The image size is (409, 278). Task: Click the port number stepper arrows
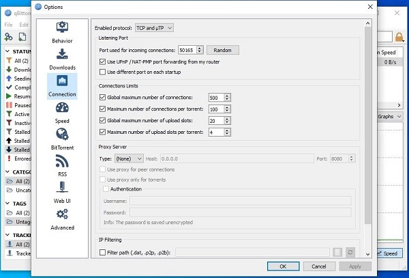coord(200,50)
